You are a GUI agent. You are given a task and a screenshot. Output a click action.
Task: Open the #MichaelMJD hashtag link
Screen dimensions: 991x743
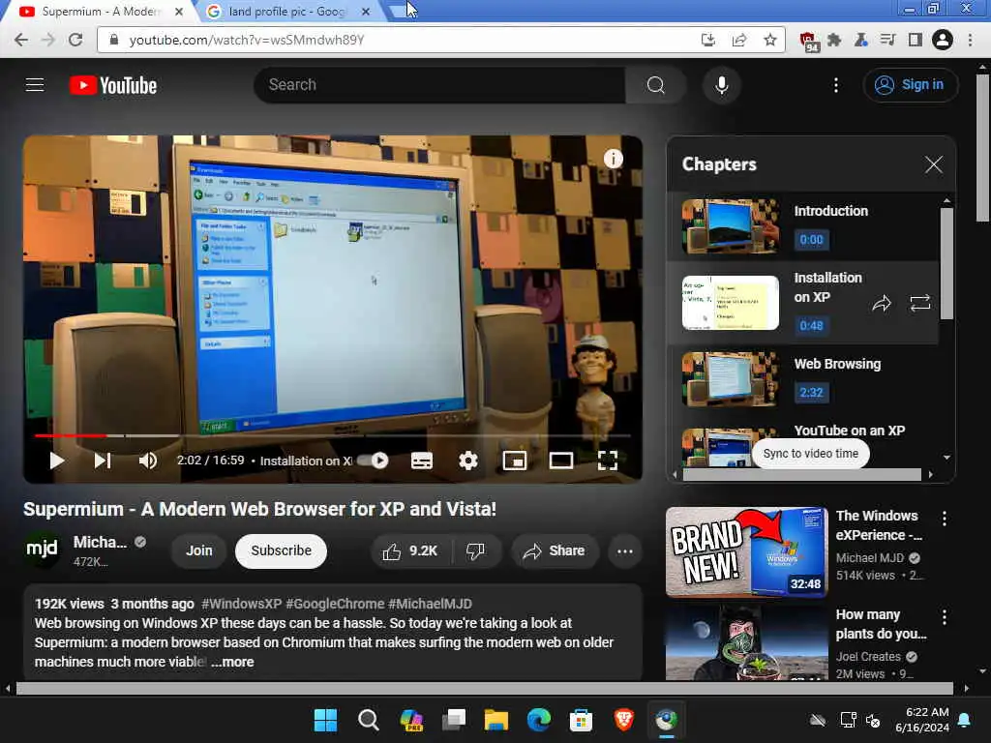point(430,604)
